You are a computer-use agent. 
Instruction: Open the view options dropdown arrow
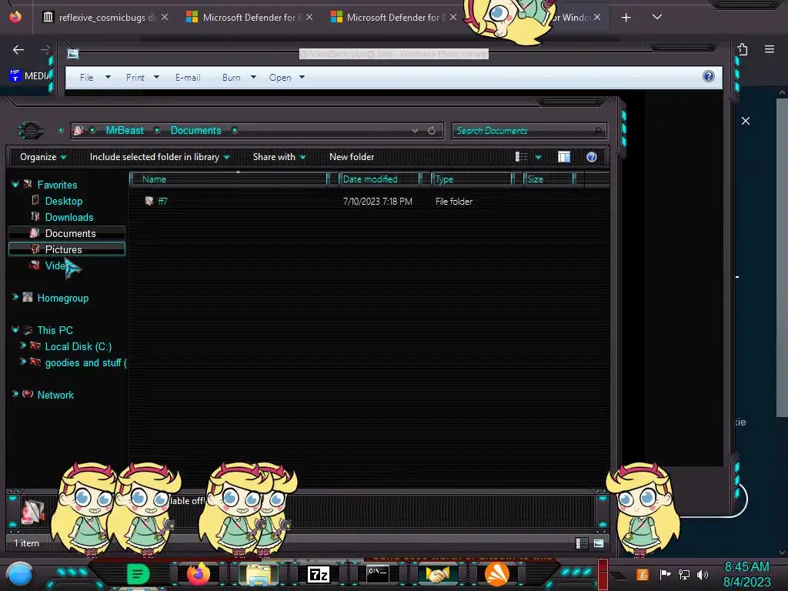(538, 157)
